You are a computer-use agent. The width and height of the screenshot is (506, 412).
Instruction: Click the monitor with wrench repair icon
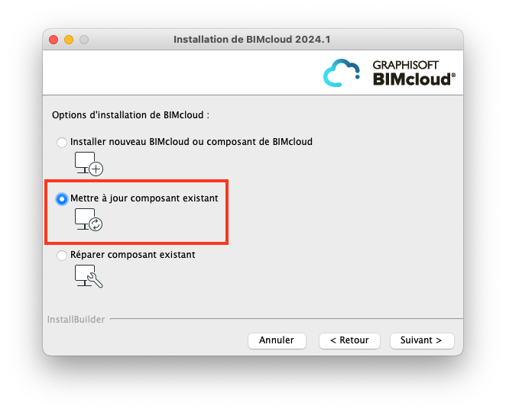[x=89, y=276]
